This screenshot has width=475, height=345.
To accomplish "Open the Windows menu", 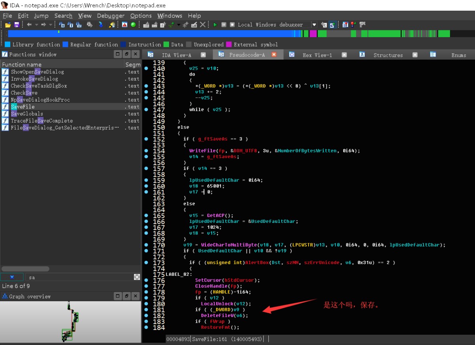I will tap(170, 16).
